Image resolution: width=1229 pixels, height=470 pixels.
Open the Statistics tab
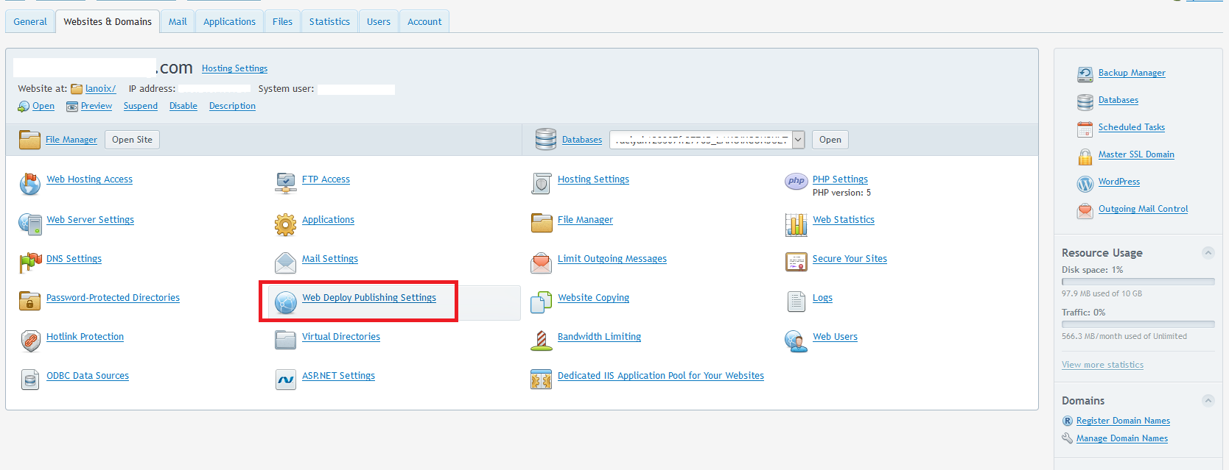329,21
